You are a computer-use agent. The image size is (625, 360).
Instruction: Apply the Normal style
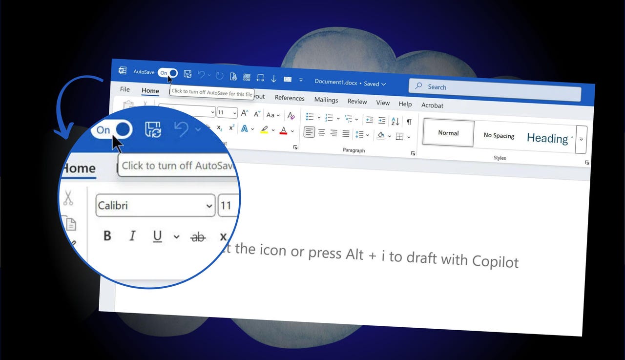448,133
